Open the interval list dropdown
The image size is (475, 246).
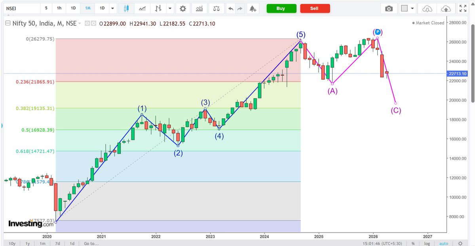[x=113, y=8]
